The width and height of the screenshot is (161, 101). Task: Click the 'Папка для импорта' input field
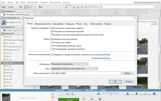[86, 73]
